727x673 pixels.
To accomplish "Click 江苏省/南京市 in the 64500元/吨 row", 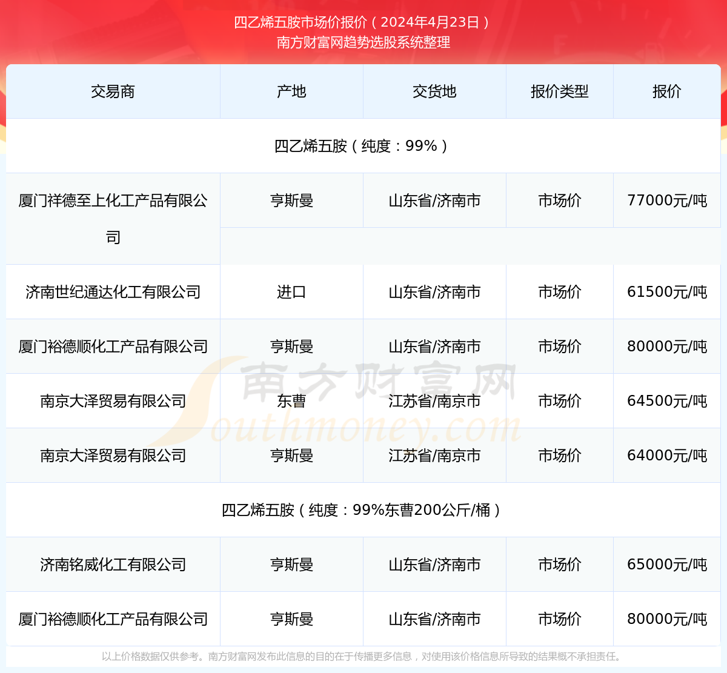I will [434, 401].
